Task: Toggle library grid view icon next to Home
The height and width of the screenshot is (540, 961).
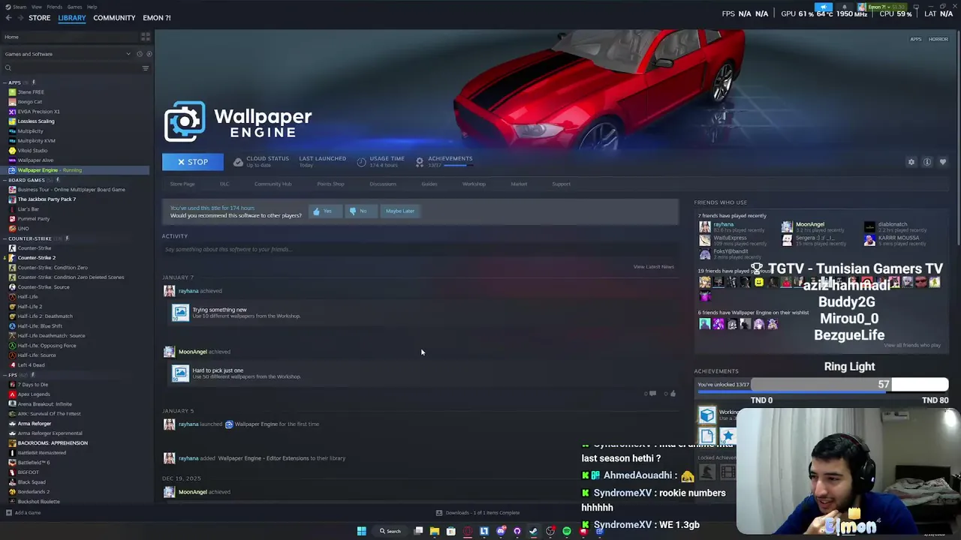Action: 146,37
